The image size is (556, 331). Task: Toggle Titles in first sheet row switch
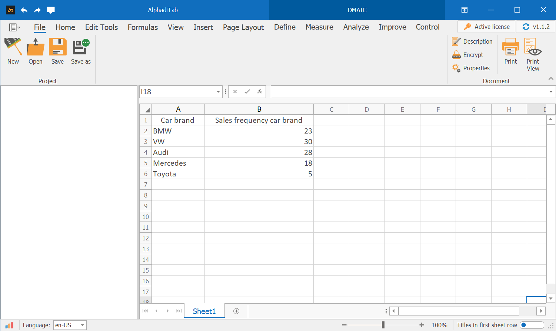click(532, 325)
